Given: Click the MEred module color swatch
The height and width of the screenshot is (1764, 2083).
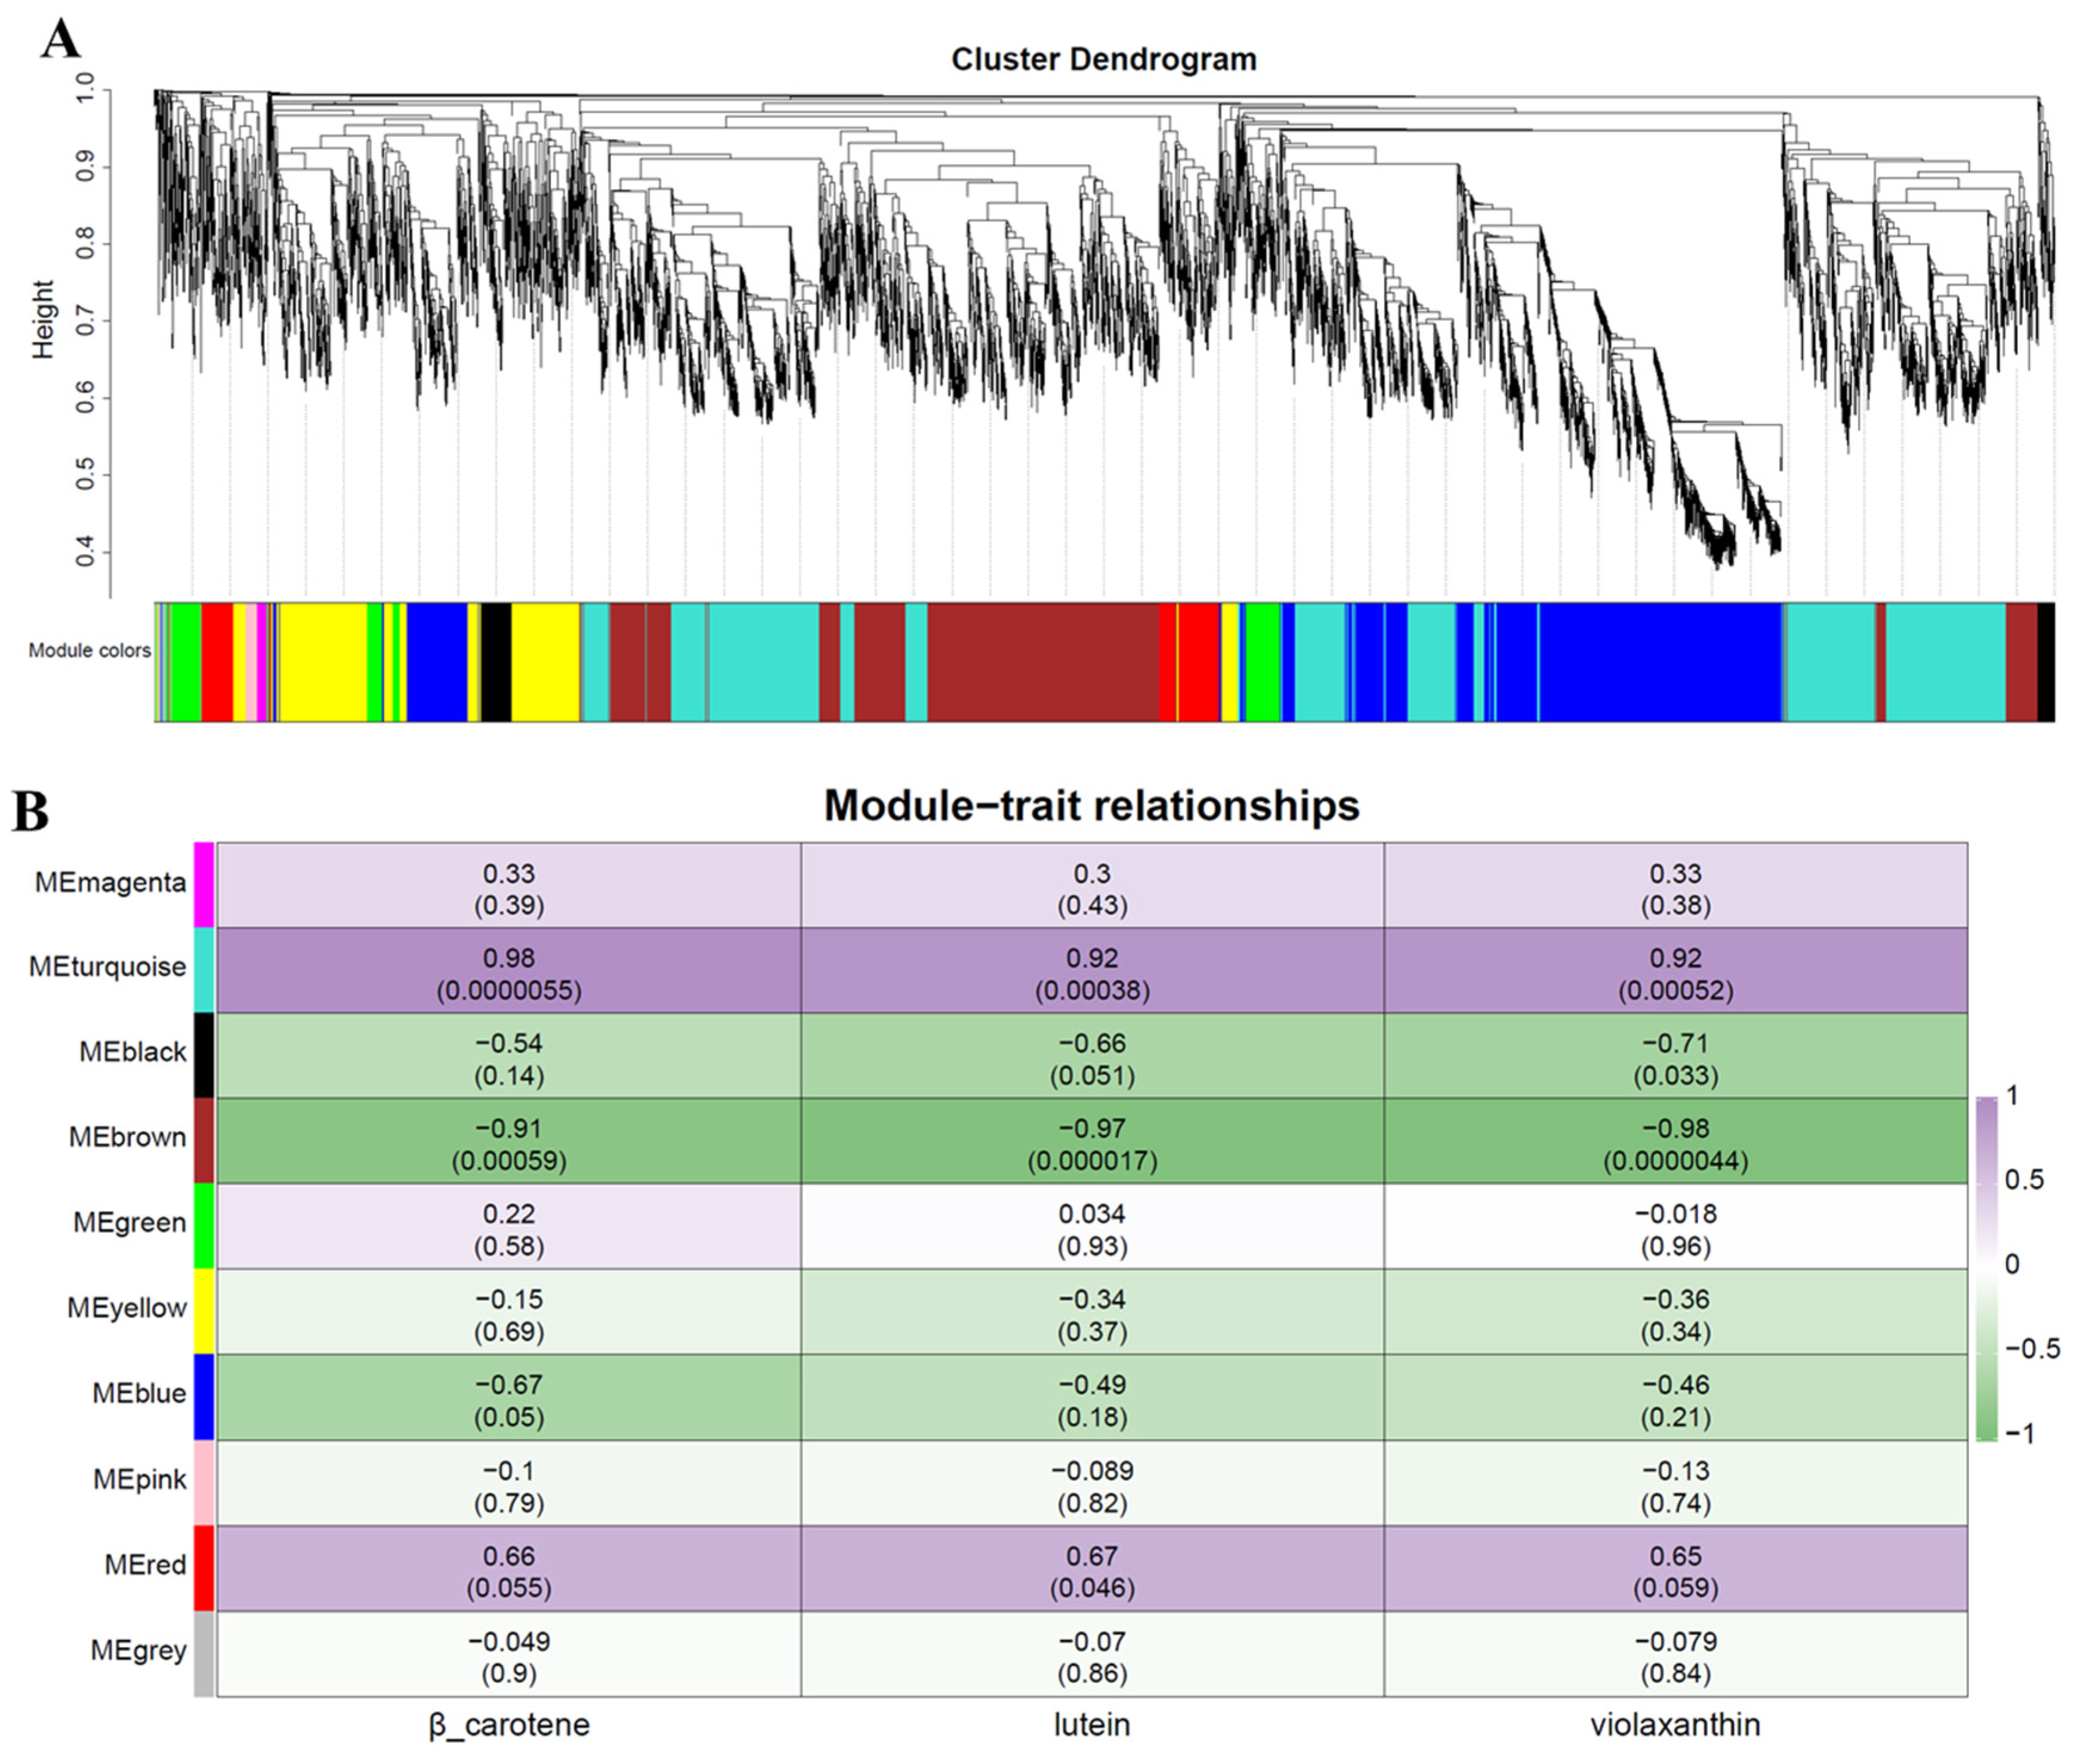Looking at the screenshot, I should [x=204, y=1567].
